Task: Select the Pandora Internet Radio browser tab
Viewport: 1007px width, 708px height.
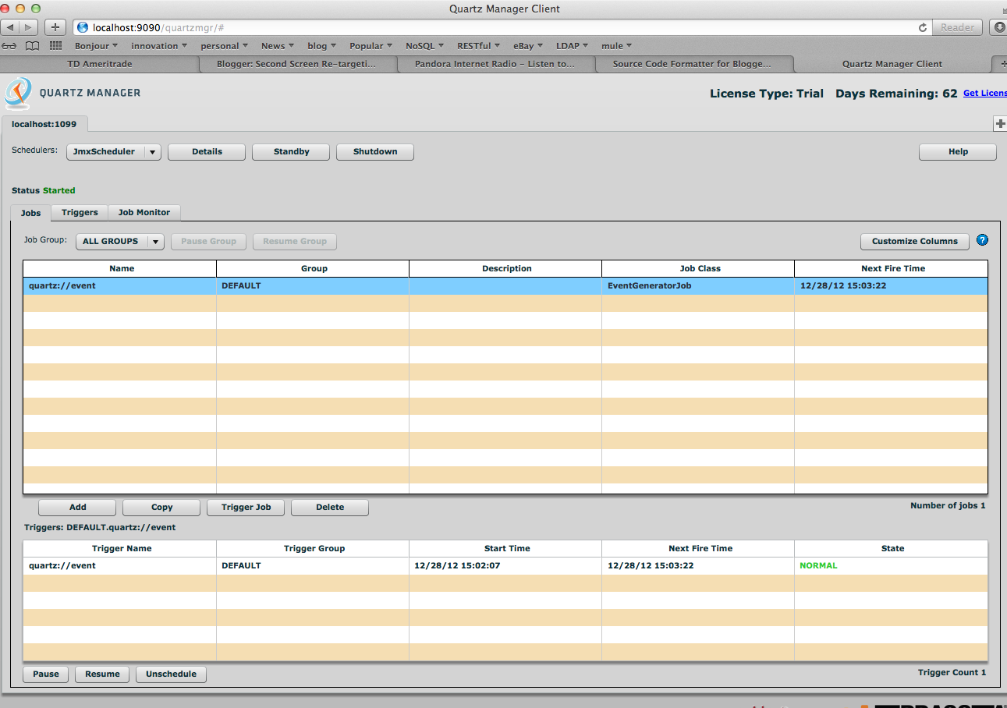Action: (x=497, y=63)
